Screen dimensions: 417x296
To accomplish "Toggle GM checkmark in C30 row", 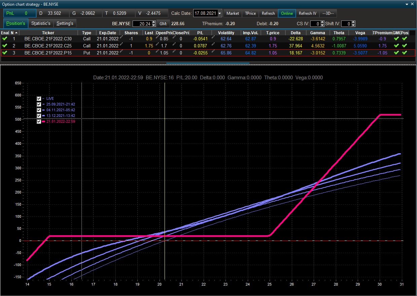I will [x=396, y=39].
